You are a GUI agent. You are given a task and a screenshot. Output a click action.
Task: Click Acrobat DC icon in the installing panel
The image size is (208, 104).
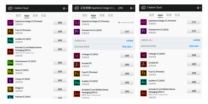pyautogui.click(x=77, y=65)
